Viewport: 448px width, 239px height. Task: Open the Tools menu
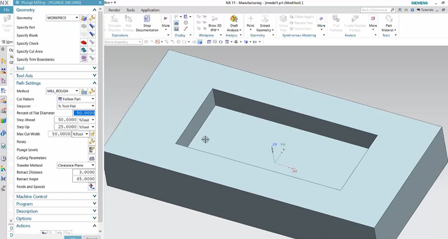click(130, 10)
